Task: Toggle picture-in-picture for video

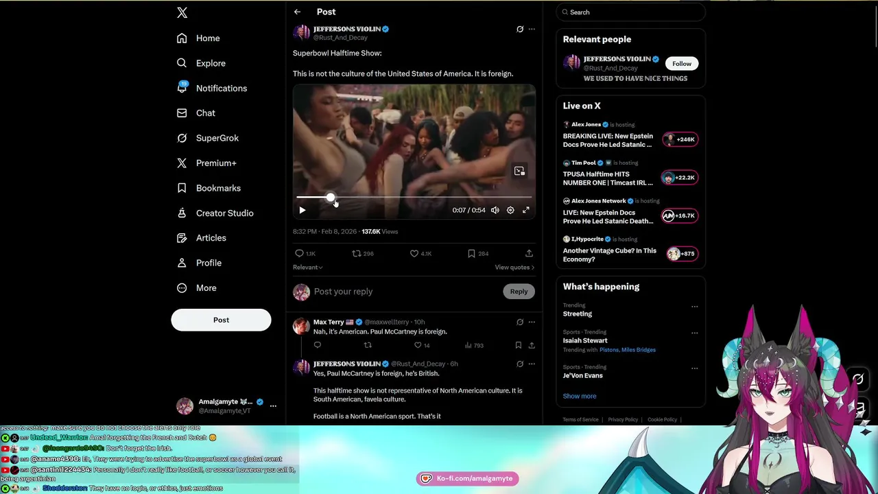Action: point(519,171)
